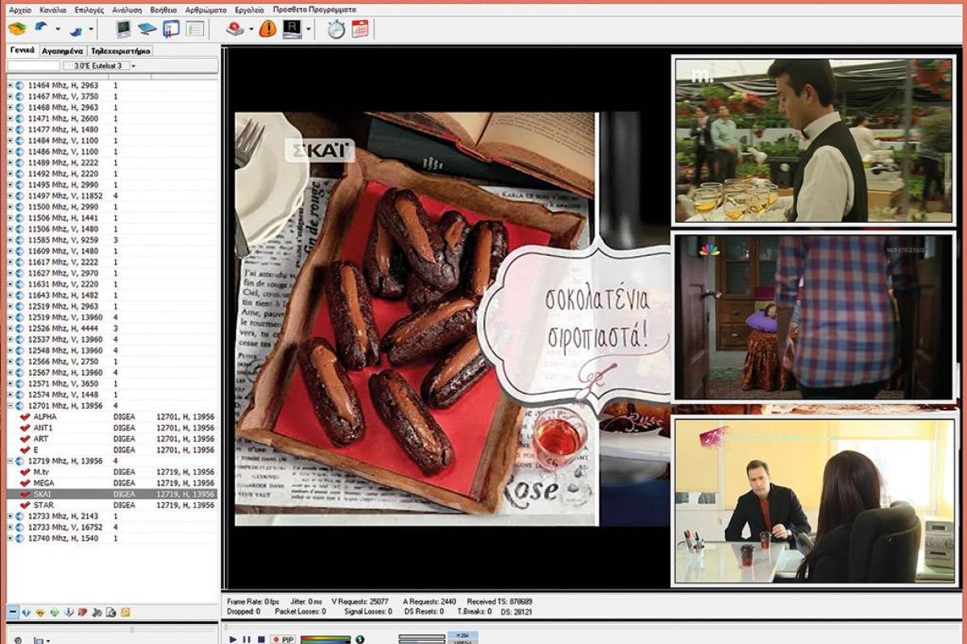Open the '3.0°E Eutelsat 3' satellite dropdown
This screenshot has width=967, height=644.
tap(100, 66)
